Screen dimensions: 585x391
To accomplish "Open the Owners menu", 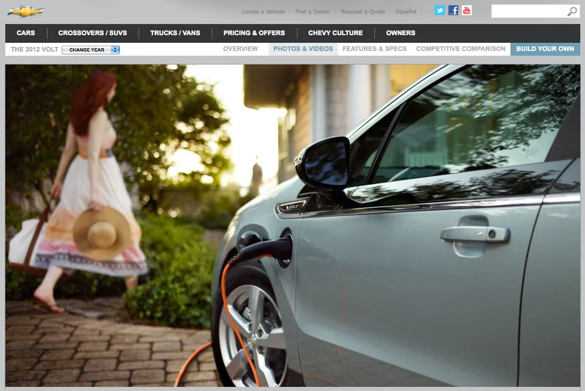I will [x=401, y=33].
